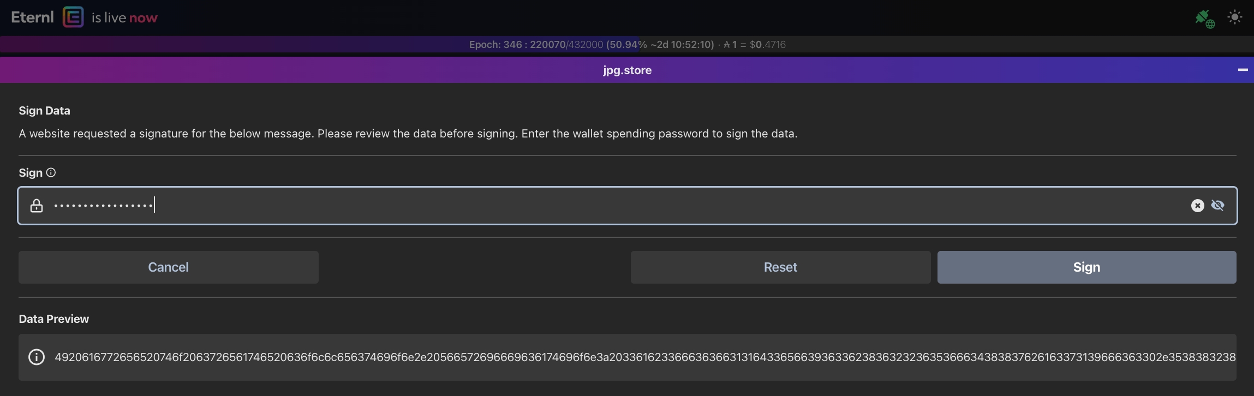This screenshot has width=1254, height=396.
Task: Click the hex data preview text
Action: click(x=644, y=357)
